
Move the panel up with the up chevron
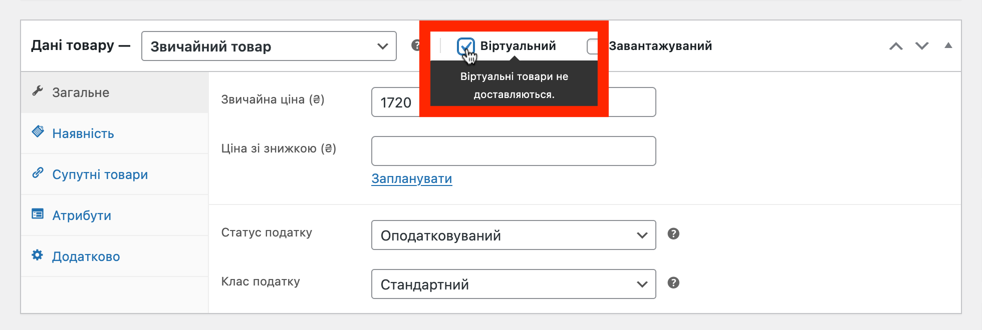(x=896, y=46)
